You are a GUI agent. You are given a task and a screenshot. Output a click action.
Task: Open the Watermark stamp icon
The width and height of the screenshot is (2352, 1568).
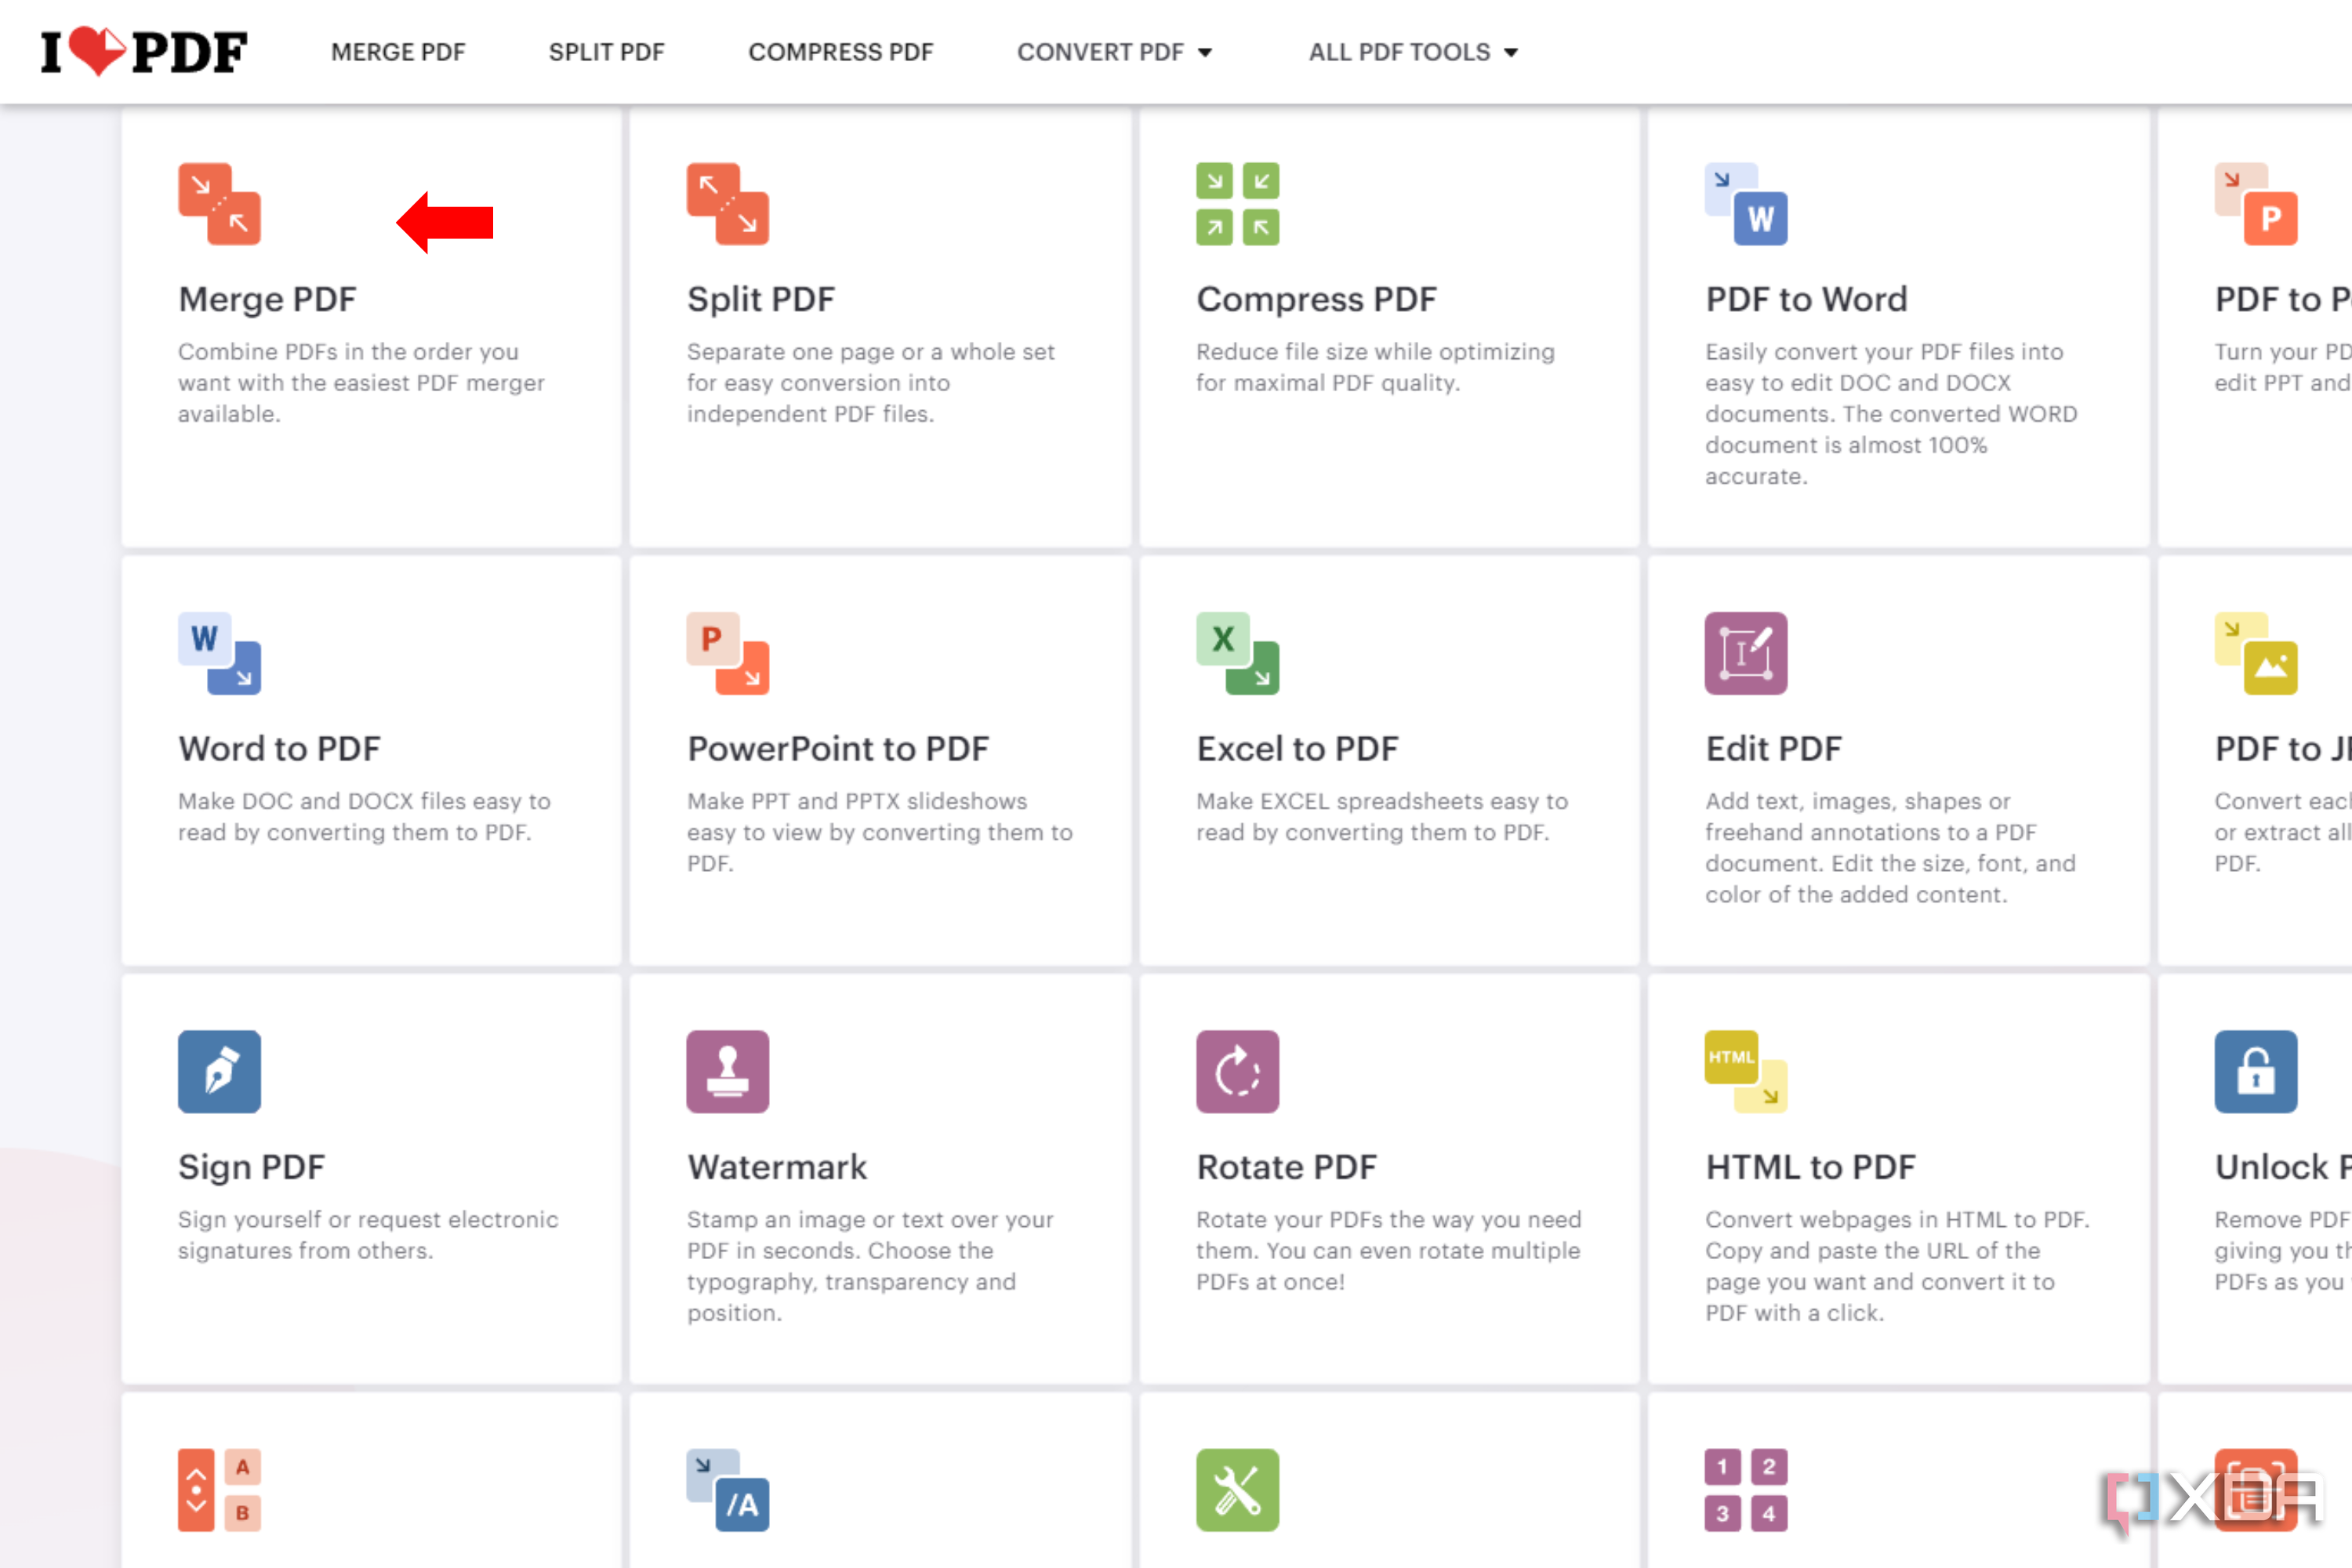(728, 1071)
